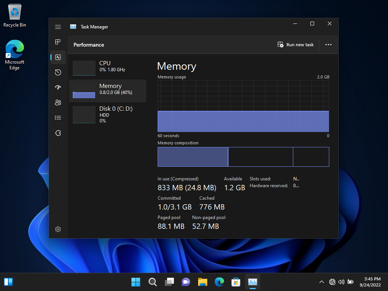Open Task Manager settings gear
388x291 pixels.
coord(58,229)
